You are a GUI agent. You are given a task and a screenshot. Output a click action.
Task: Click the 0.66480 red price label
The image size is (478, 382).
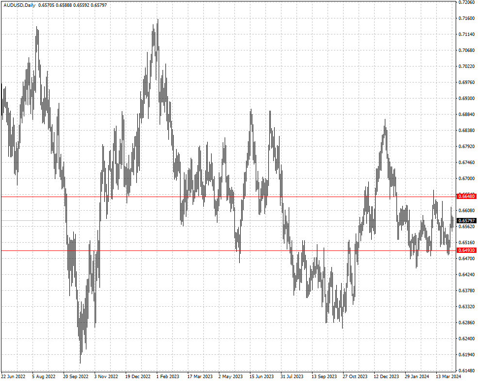tap(467, 196)
